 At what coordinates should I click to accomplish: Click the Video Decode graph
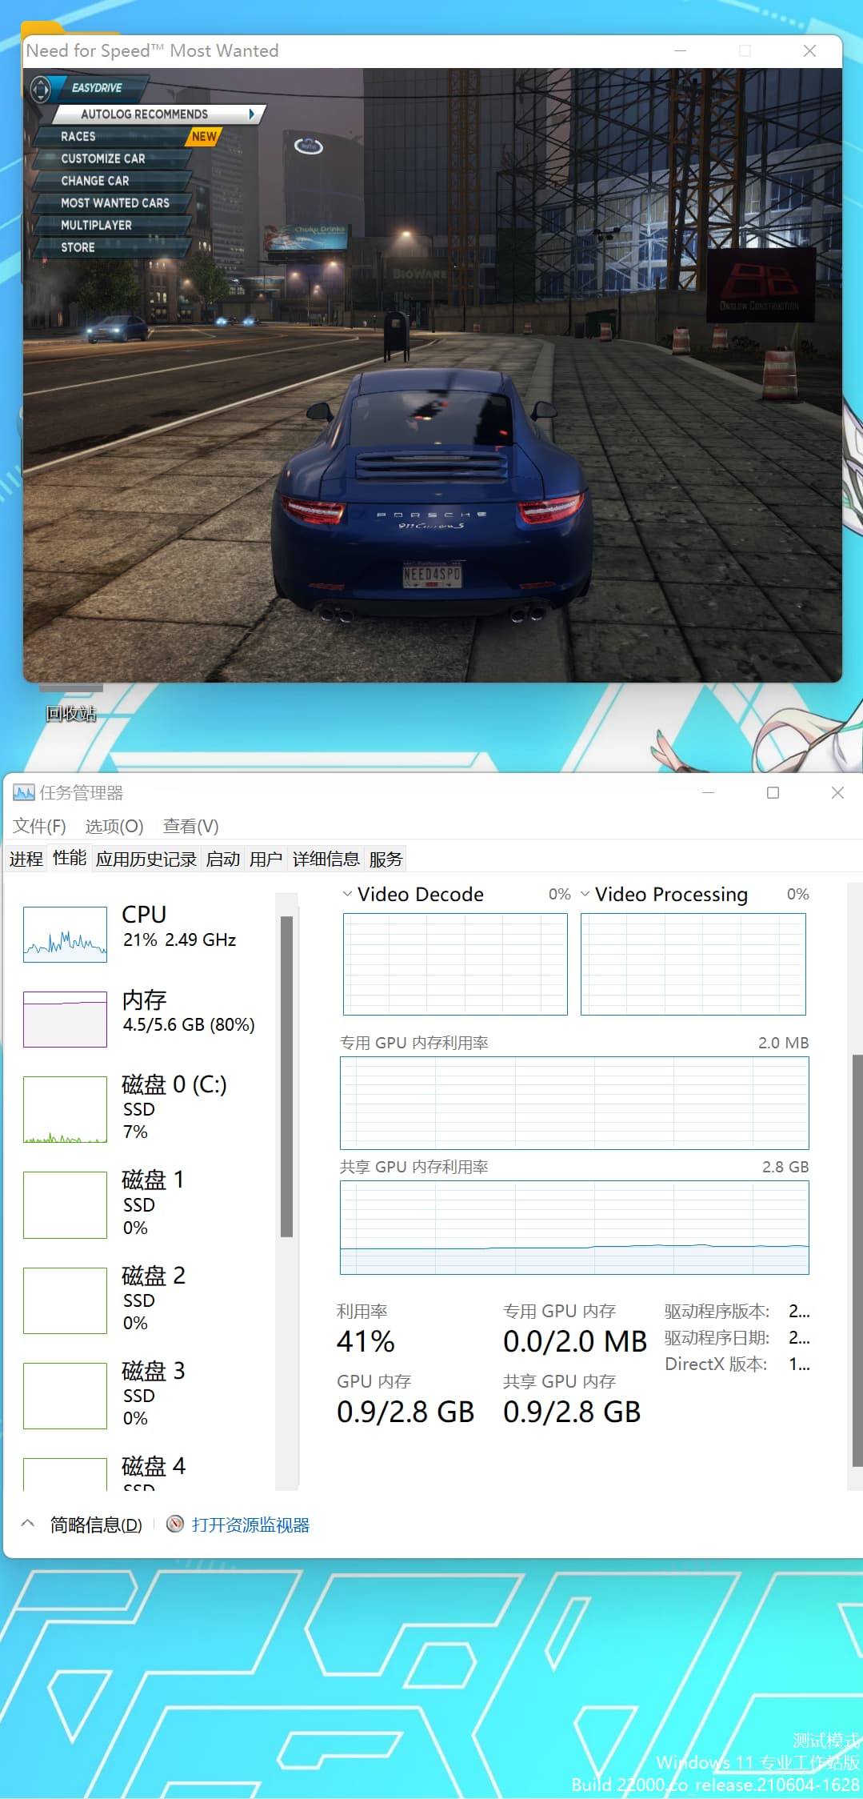(455, 964)
